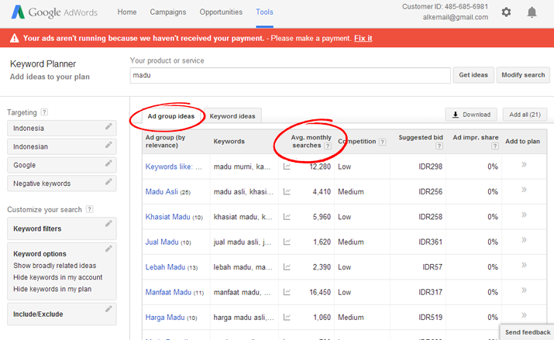Open the Harga Madu ad group
The image size is (554, 340).
pos(165,318)
